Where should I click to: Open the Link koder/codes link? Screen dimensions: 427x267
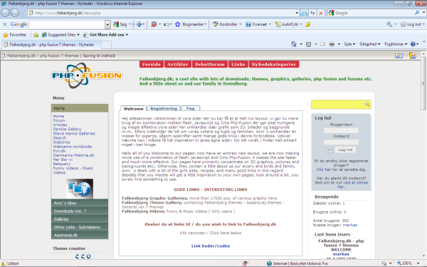[x=211, y=246]
